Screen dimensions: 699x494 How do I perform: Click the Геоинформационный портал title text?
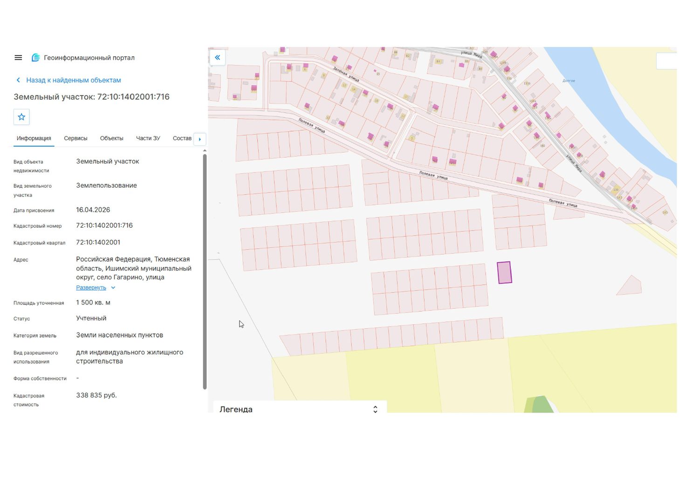click(89, 58)
